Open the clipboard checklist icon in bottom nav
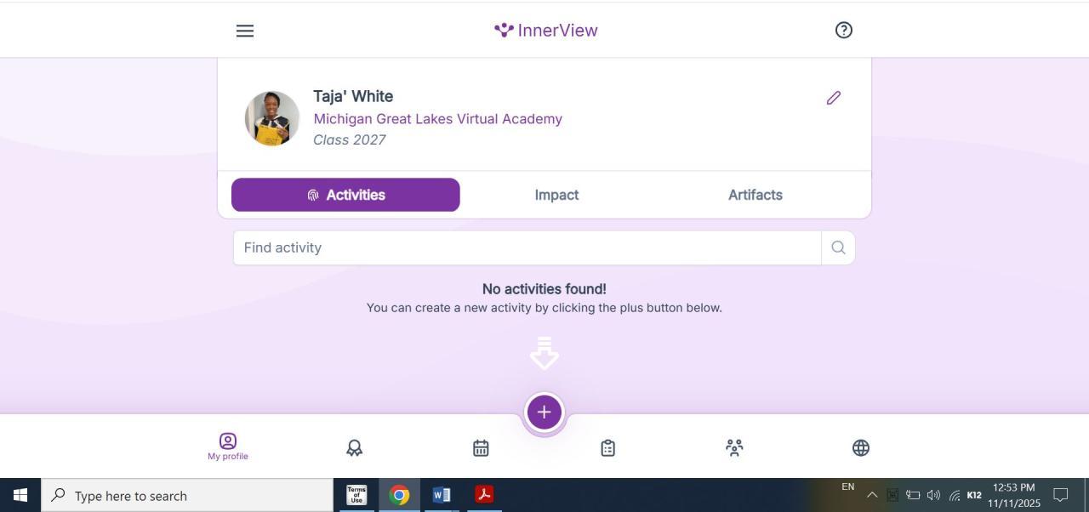Image resolution: width=1089 pixels, height=512 pixels. click(x=607, y=448)
